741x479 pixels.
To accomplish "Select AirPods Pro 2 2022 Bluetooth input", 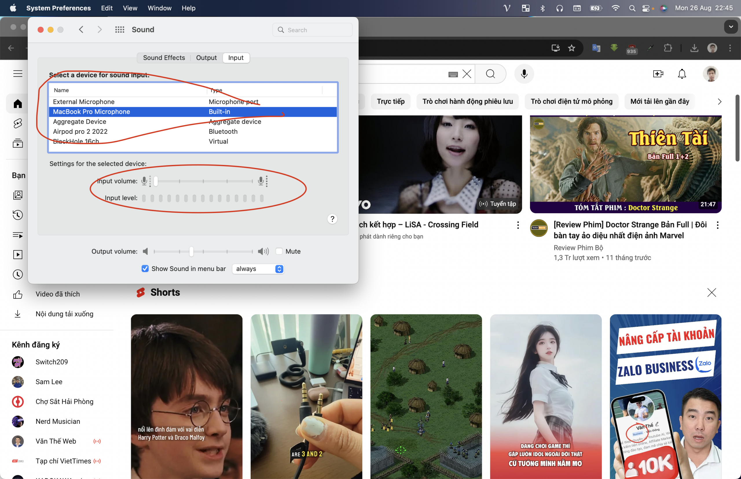I will pyautogui.click(x=80, y=131).
